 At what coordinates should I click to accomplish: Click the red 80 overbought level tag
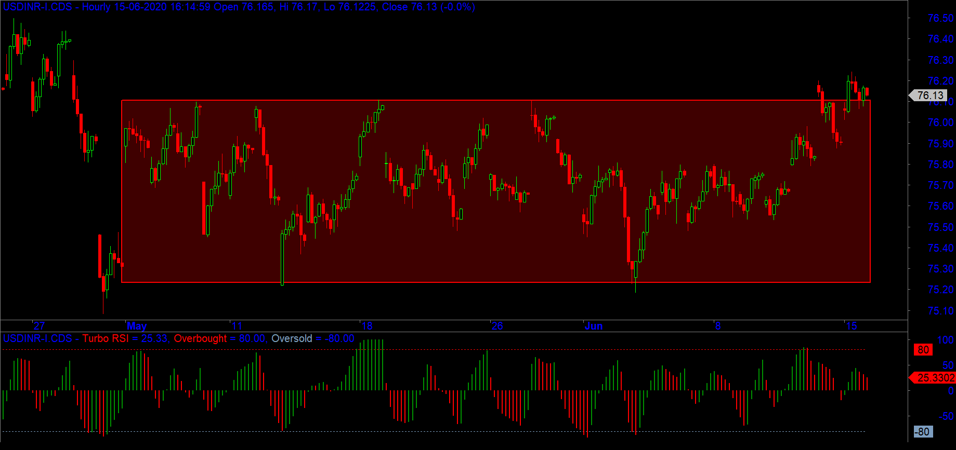tap(923, 350)
